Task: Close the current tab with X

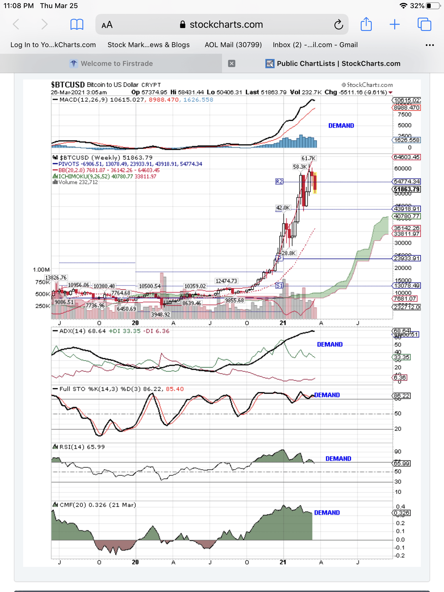Action: 232,64
